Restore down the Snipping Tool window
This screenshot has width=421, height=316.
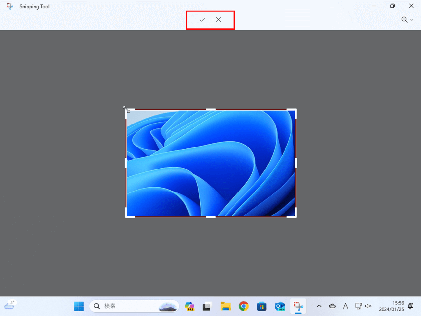tap(392, 6)
